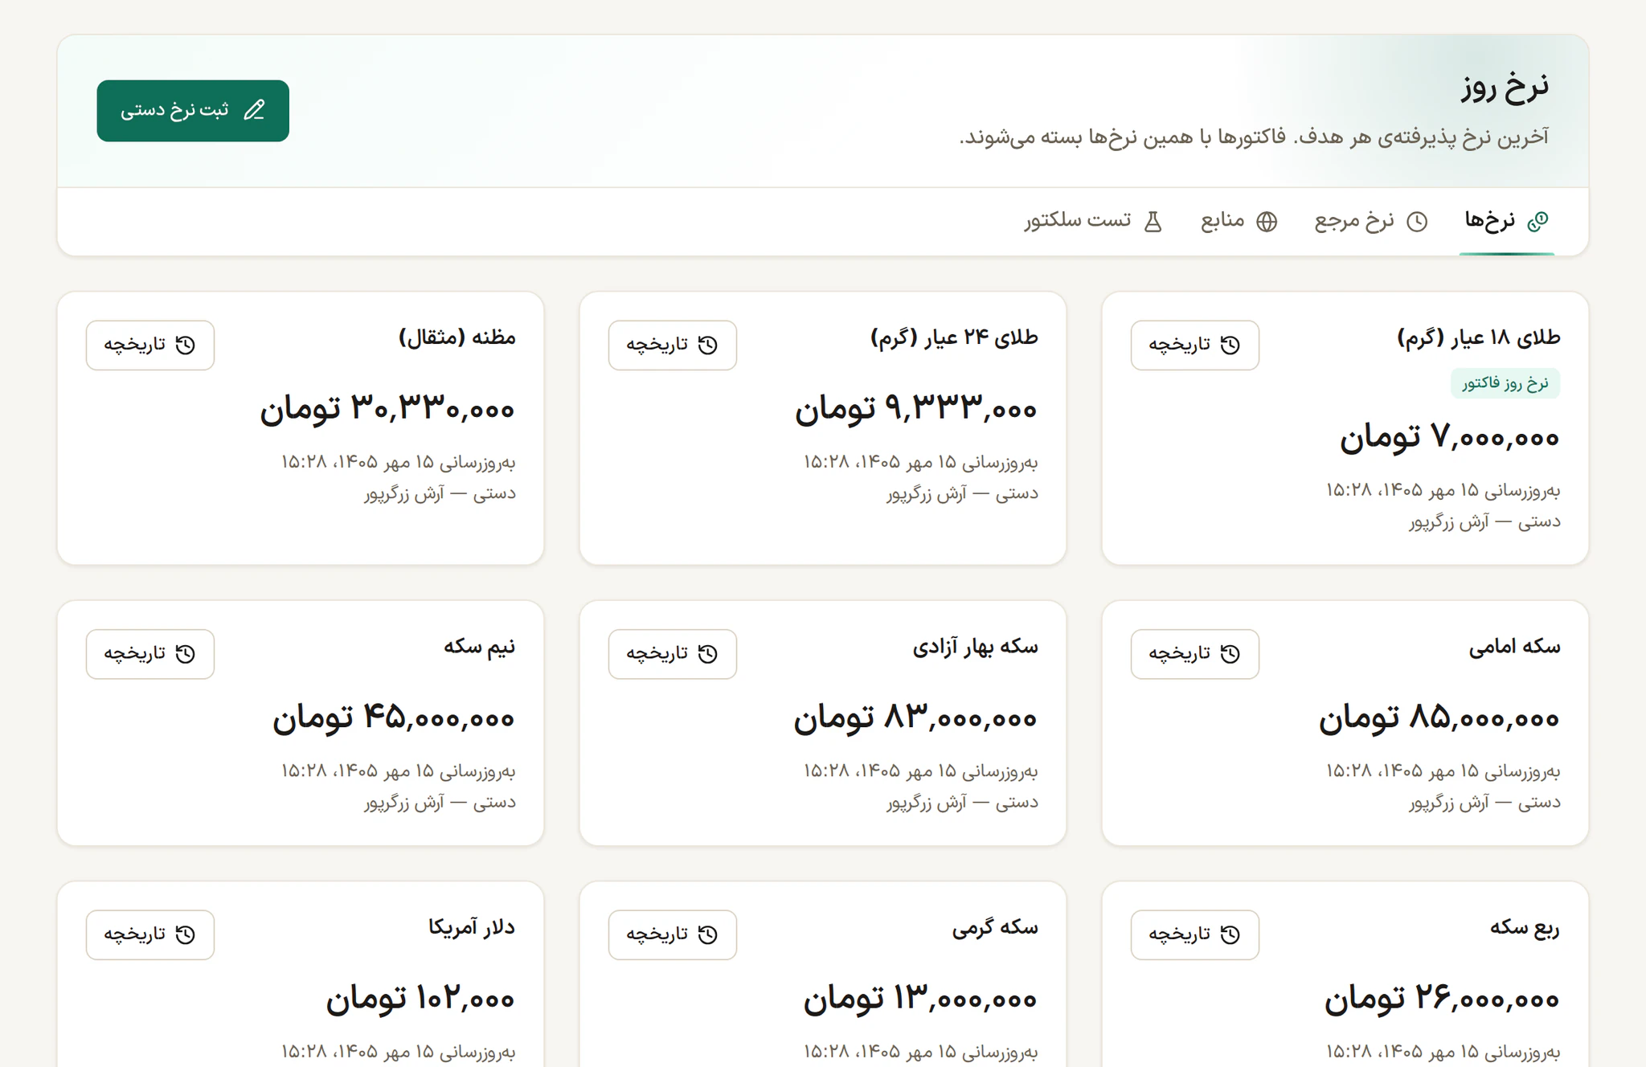Click the price ۹,۳۳۳,۰۰۰ تومان
Screen dimensions: 1646x1067
pos(916,410)
